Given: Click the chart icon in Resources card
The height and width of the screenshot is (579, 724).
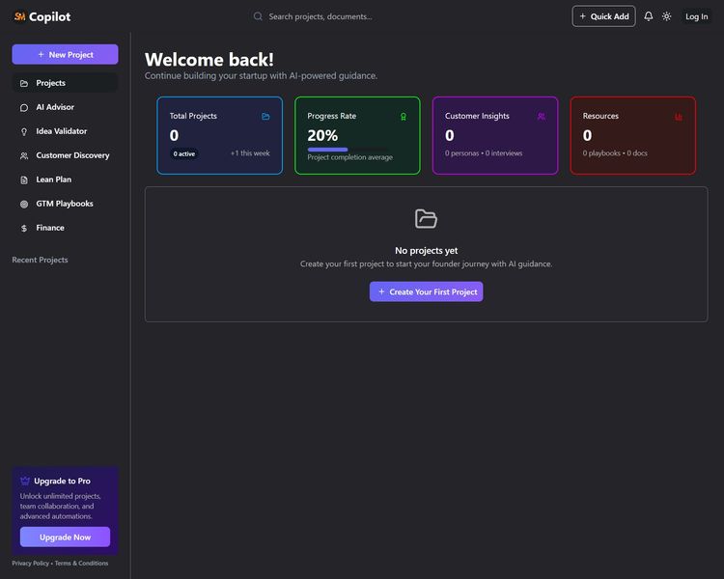Looking at the screenshot, I should pyautogui.click(x=679, y=117).
